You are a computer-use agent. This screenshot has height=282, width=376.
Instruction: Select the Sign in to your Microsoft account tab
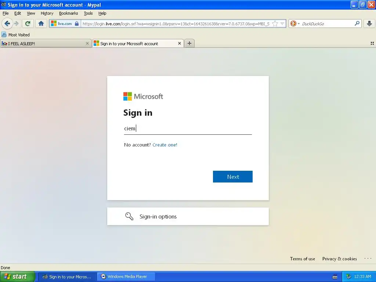(138, 43)
